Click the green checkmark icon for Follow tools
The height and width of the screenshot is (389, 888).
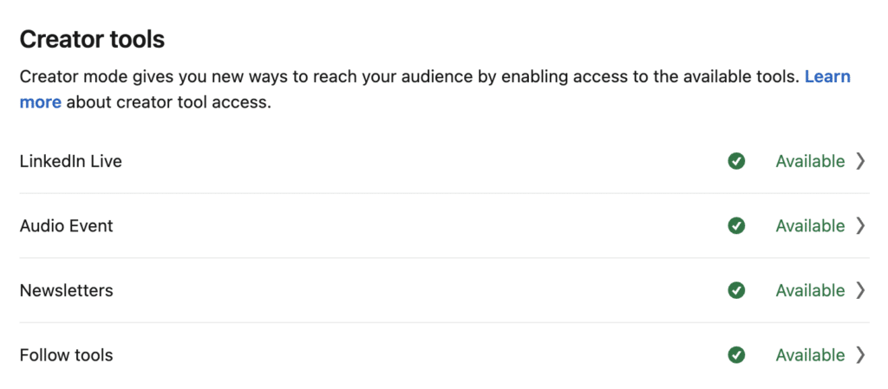click(736, 355)
